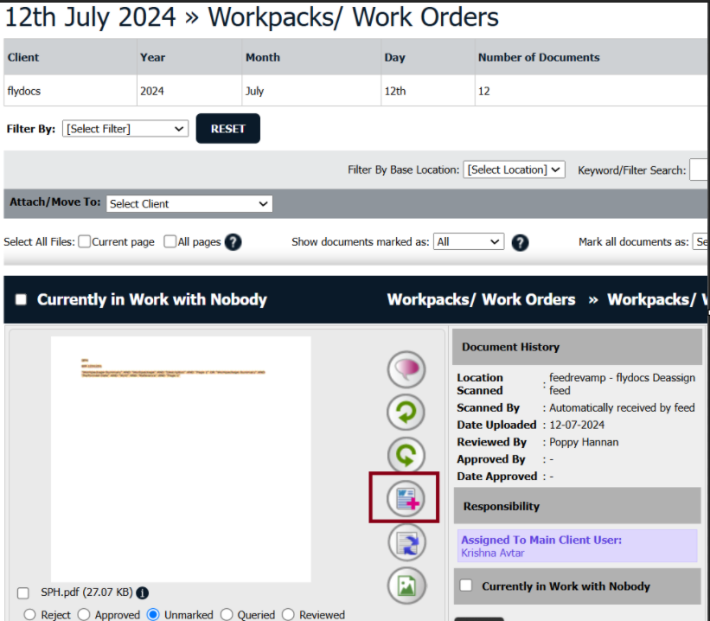This screenshot has width=710, height=621.
Task: Tick the Current page checkbox
Action: (84, 241)
